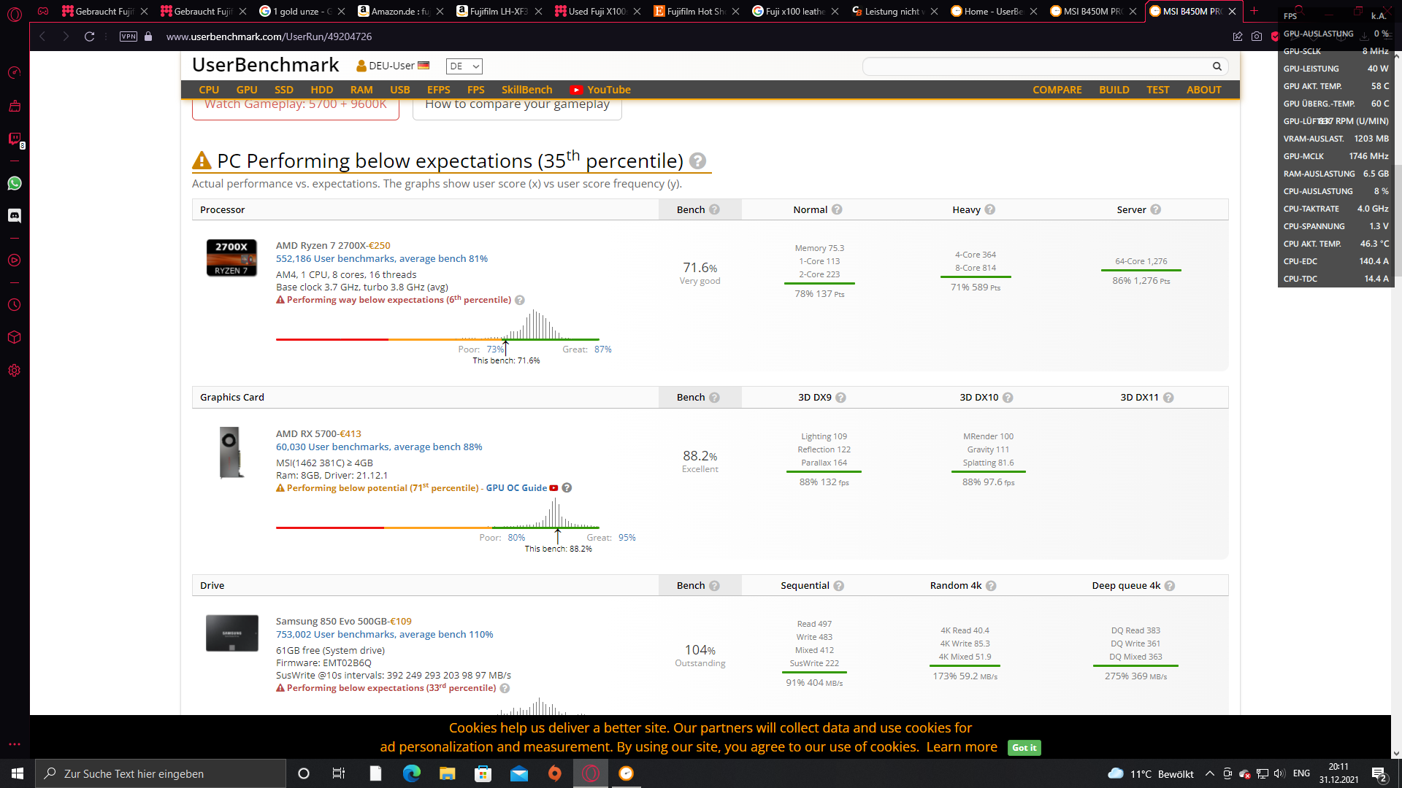Open WhatsApp in the Opera sidebar
The width and height of the screenshot is (1402, 788).
[x=15, y=183]
